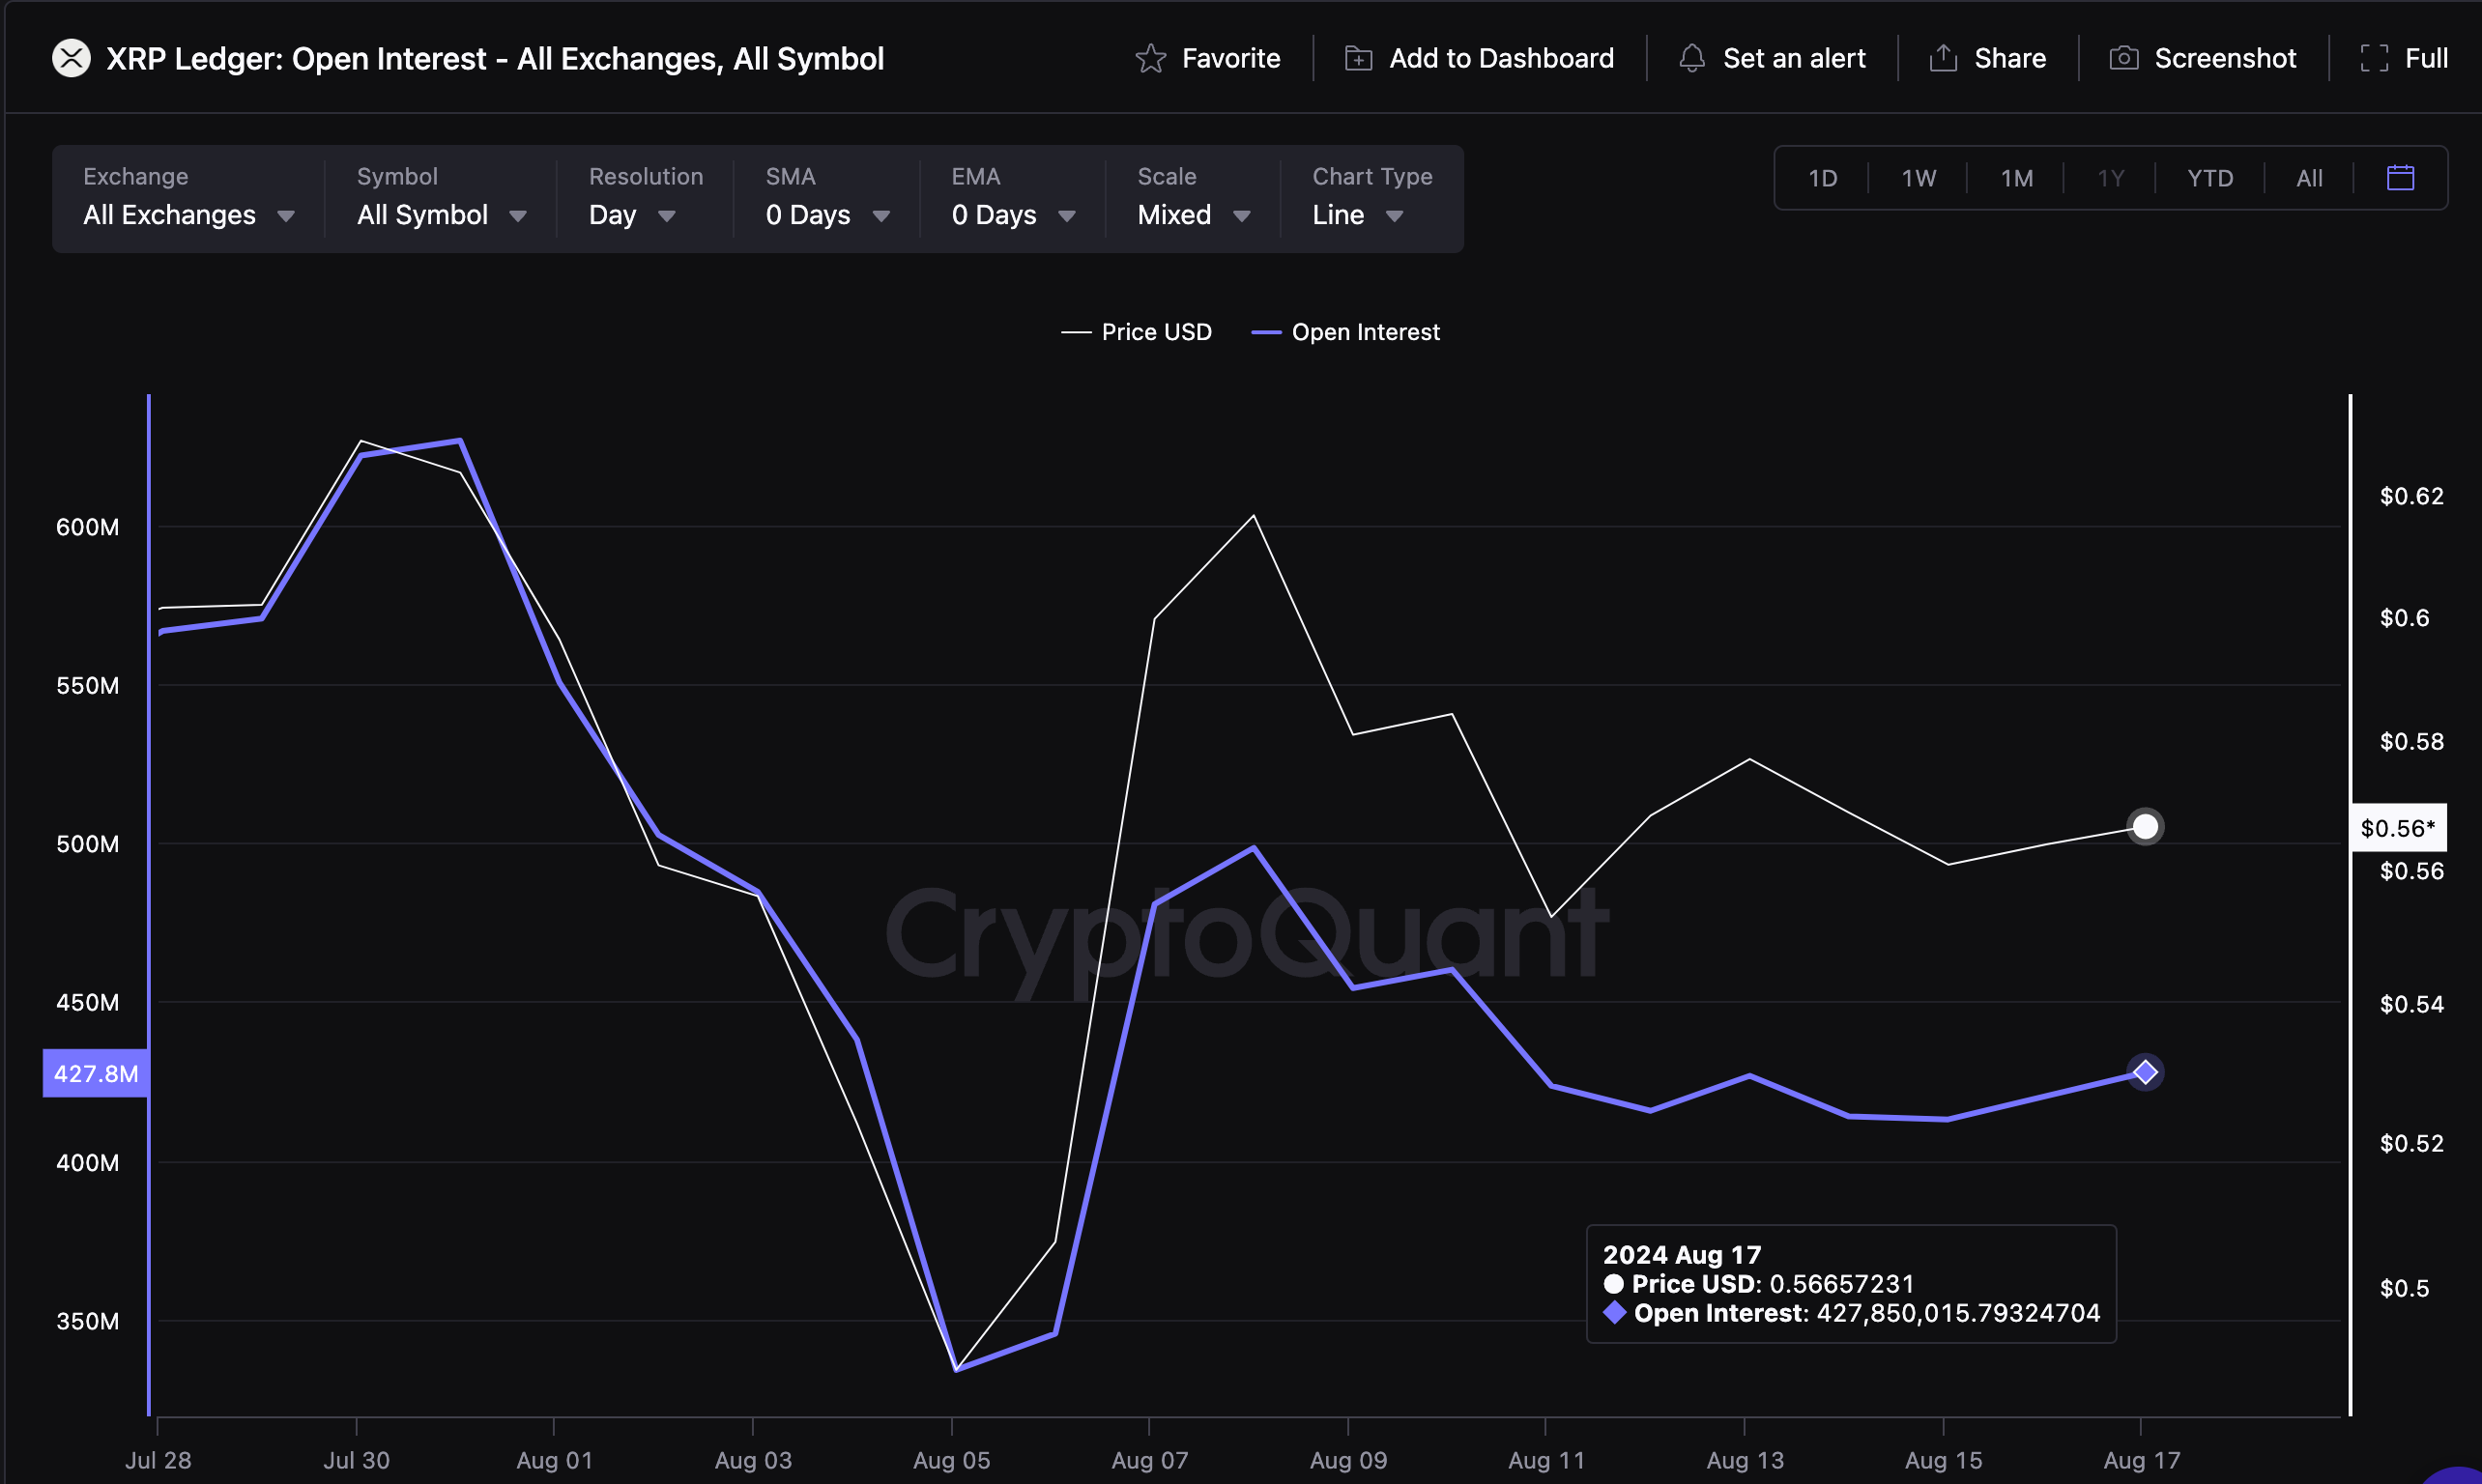Click the 600M left axis value

point(87,527)
